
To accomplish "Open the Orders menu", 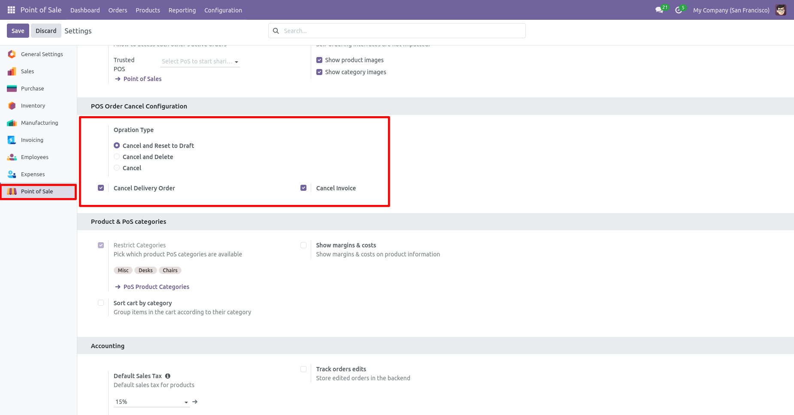I will [118, 10].
